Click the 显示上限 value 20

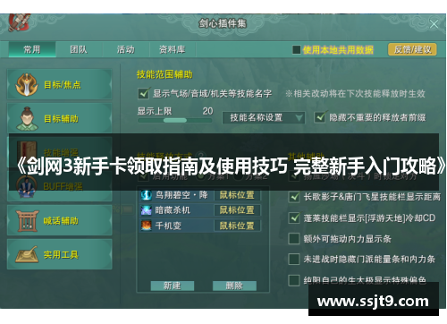207,111
